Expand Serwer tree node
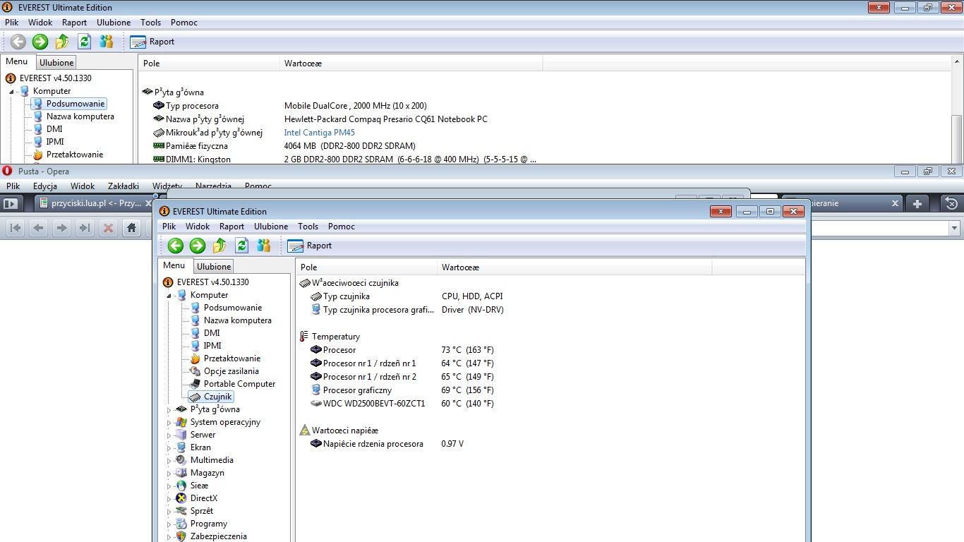This screenshot has height=542, width=964. 169,435
